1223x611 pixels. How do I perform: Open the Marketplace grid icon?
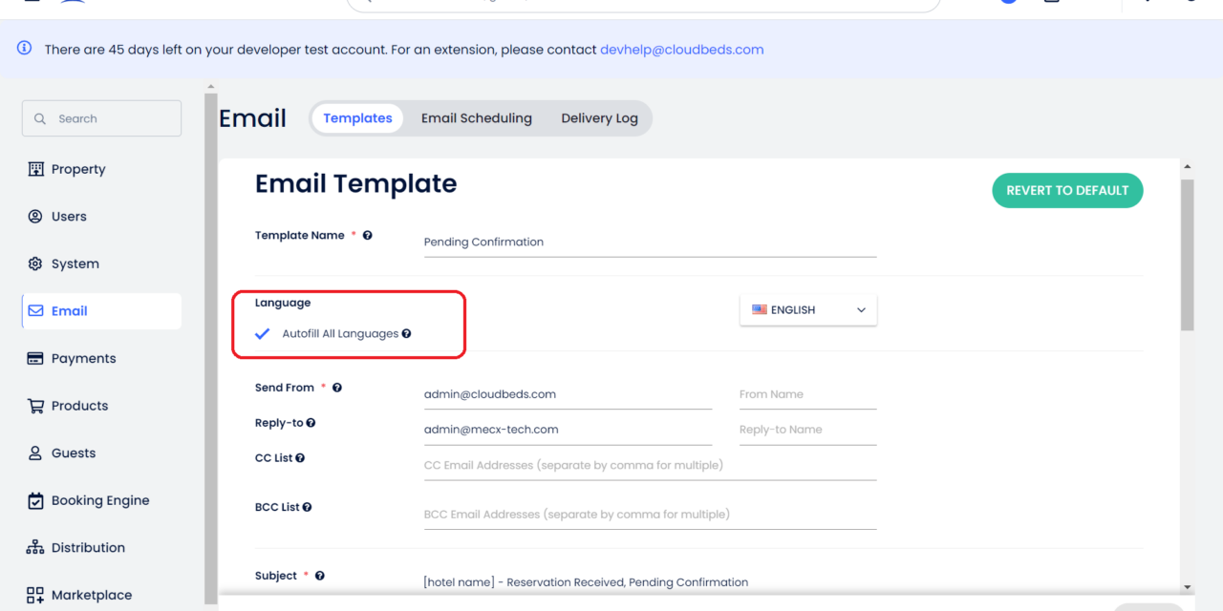pos(35,594)
